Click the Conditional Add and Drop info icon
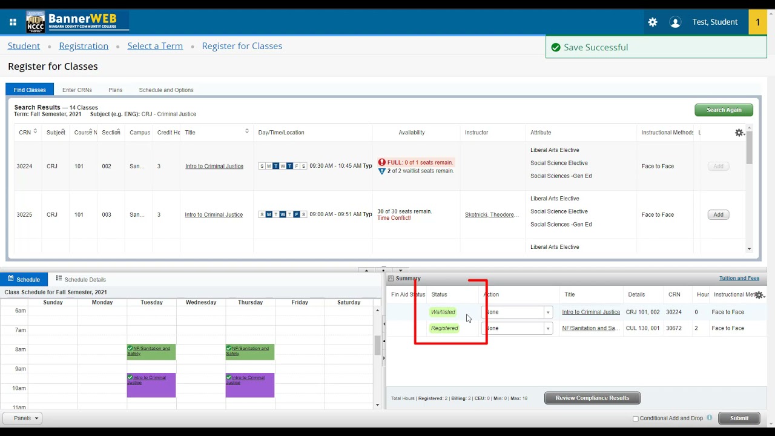This screenshot has width=775, height=436. click(x=710, y=418)
